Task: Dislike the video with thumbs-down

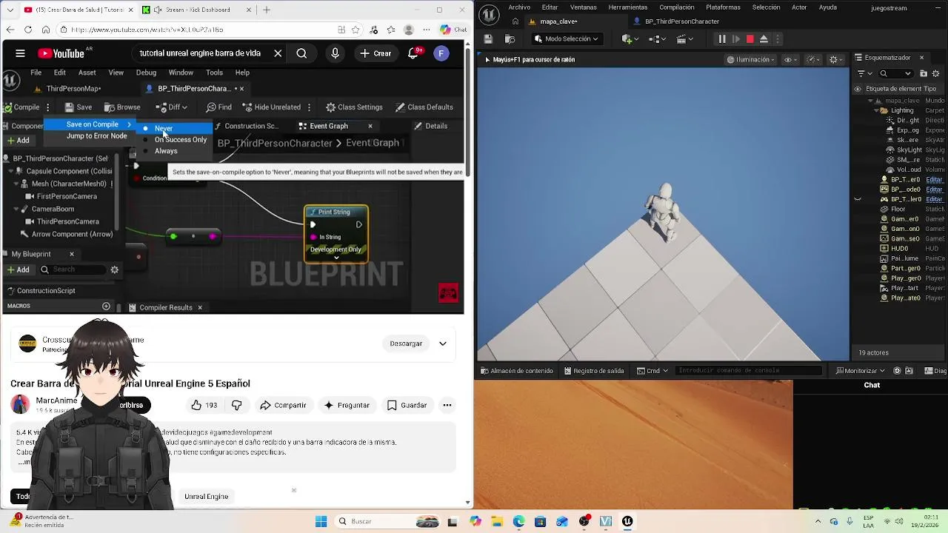Action: (237, 405)
